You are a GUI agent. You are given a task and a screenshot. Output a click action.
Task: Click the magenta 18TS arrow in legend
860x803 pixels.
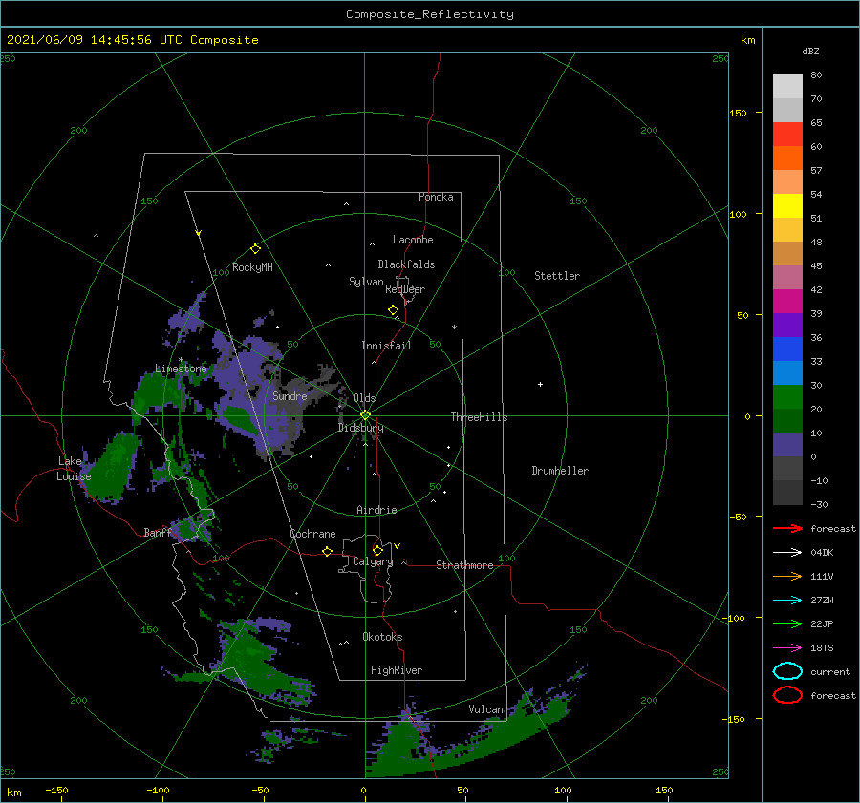click(x=787, y=648)
